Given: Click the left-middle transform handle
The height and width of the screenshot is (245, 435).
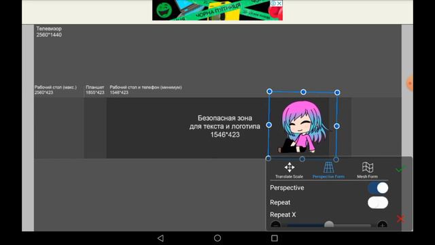Looking at the screenshot, I should tap(269, 125).
